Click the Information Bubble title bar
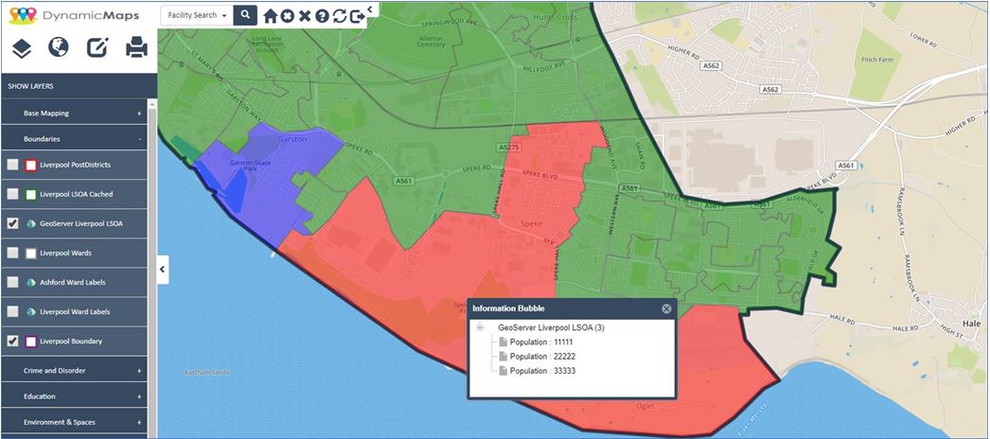Viewport: 990px width, 439px height. pos(572,308)
